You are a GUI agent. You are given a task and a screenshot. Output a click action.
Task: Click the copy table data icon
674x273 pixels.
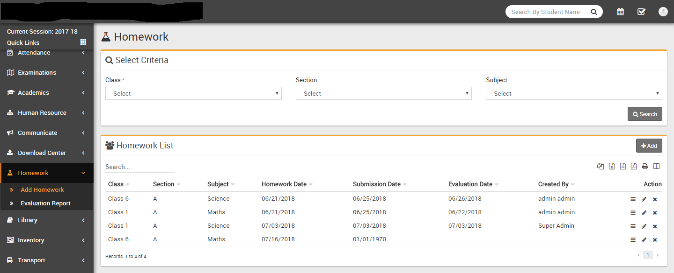[601, 166]
